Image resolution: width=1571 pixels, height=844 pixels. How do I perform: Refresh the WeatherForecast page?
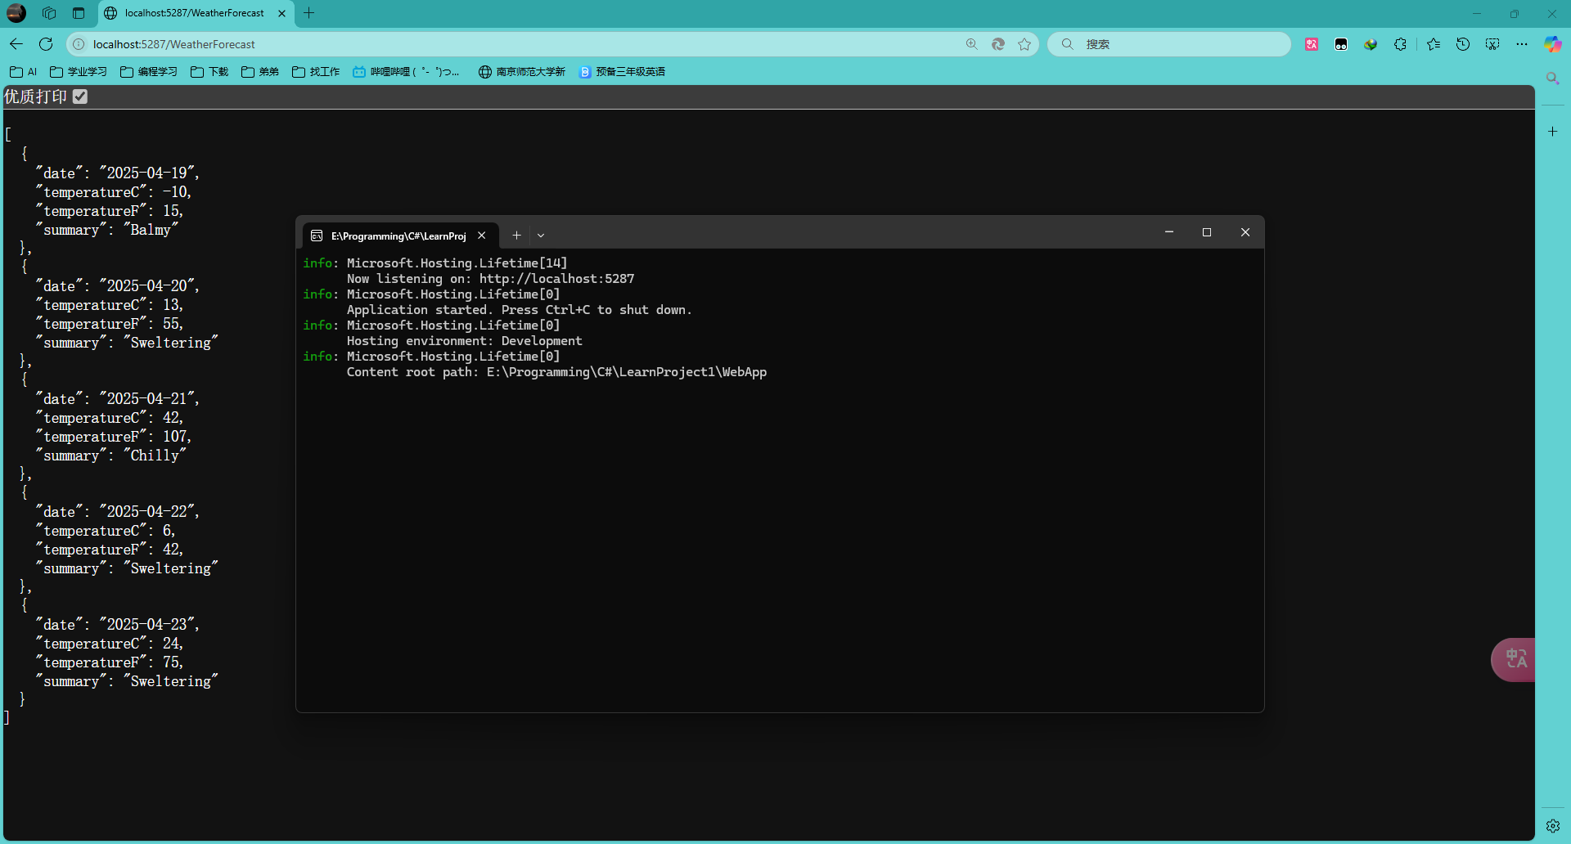46,44
